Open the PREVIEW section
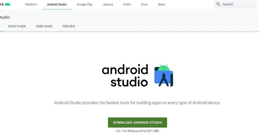 [69, 26]
